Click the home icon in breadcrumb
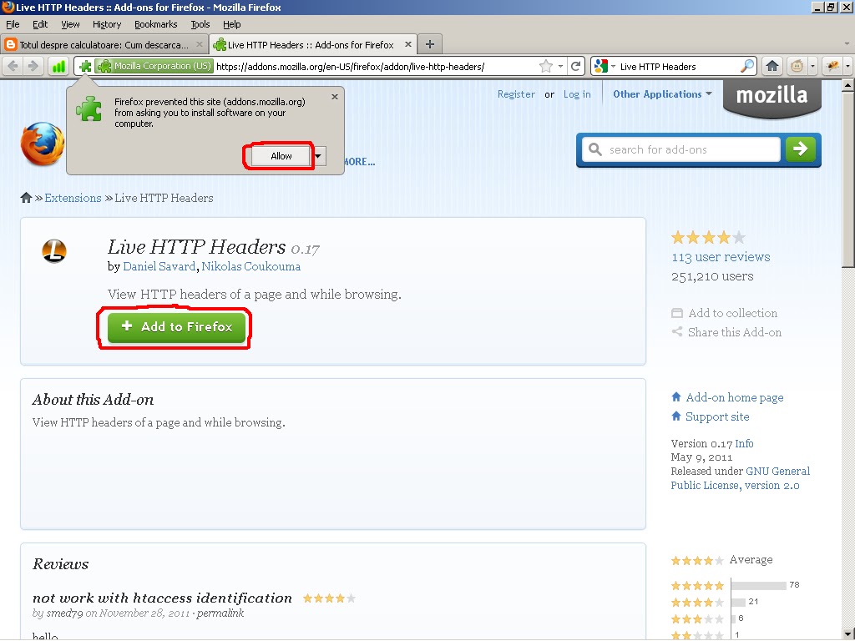Viewport: 855px width, 641px height. click(26, 197)
